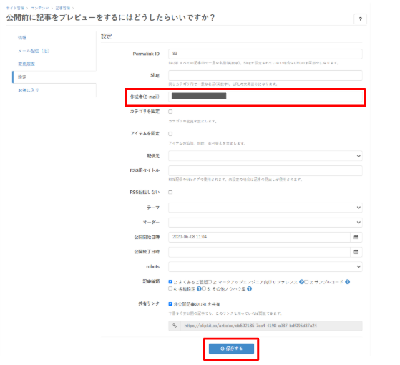This screenshot has width=400, height=365.
Task: Check article type 3: サンプルコード
Action: coord(306,281)
